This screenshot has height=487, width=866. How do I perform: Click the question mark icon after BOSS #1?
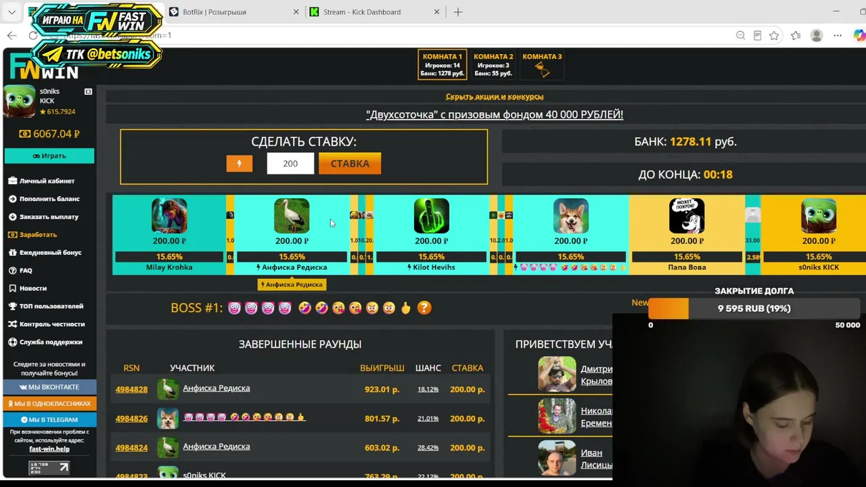(x=424, y=308)
